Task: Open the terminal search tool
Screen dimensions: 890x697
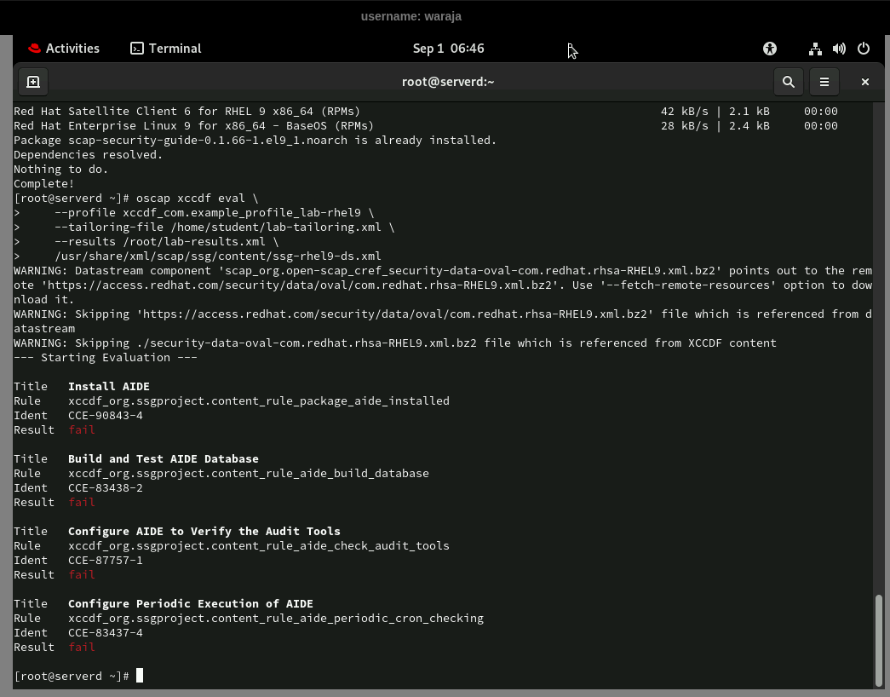Action: coord(789,82)
